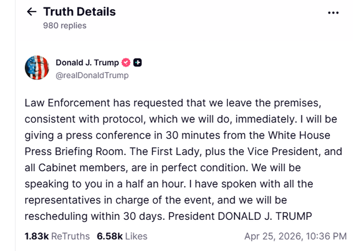Open the three-dot more options menu
The image size is (353, 251).
(x=333, y=12)
